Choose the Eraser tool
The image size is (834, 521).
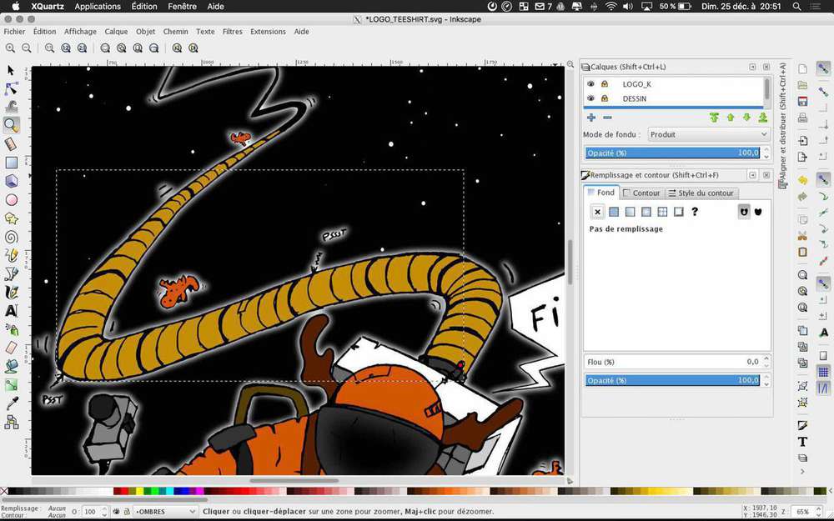(x=12, y=348)
